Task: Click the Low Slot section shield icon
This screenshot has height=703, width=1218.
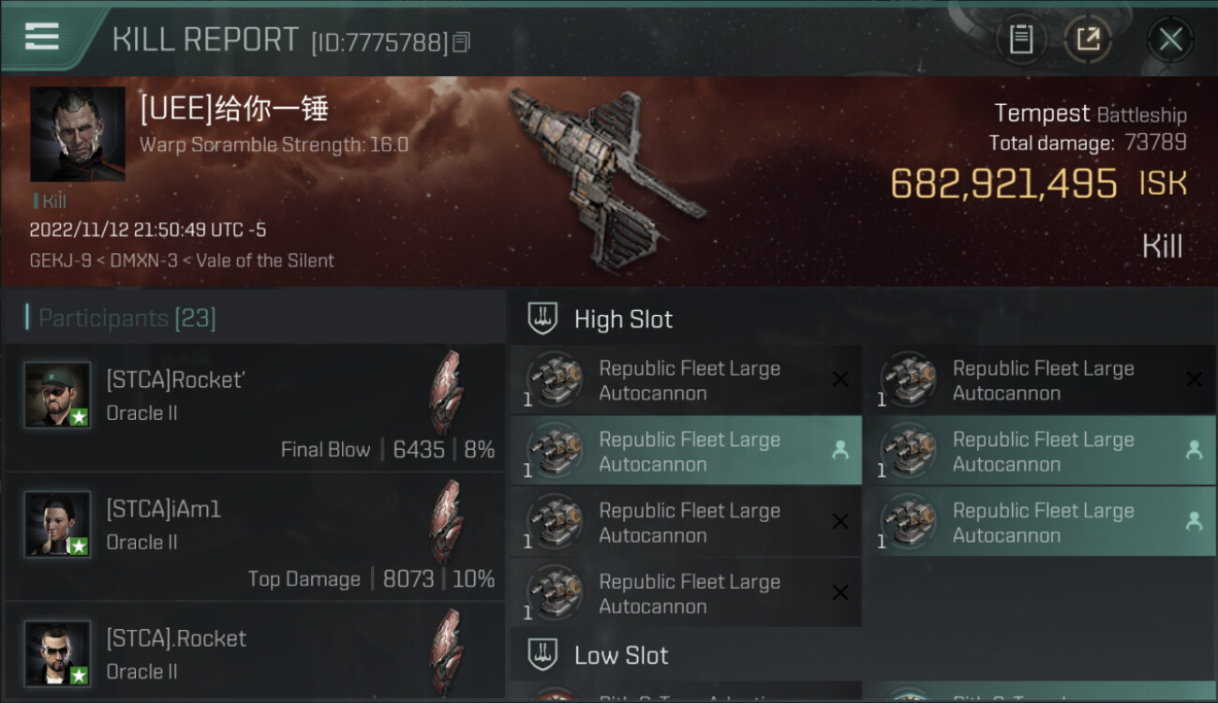Action: (542, 654)
